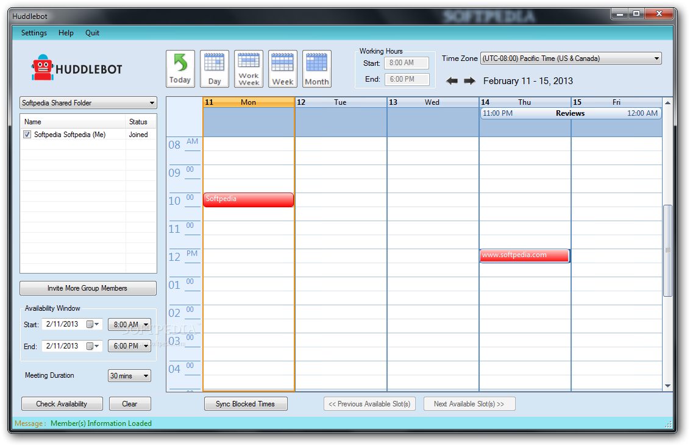
Task: Click Invite More Group Members button
Action: [88, 288]
